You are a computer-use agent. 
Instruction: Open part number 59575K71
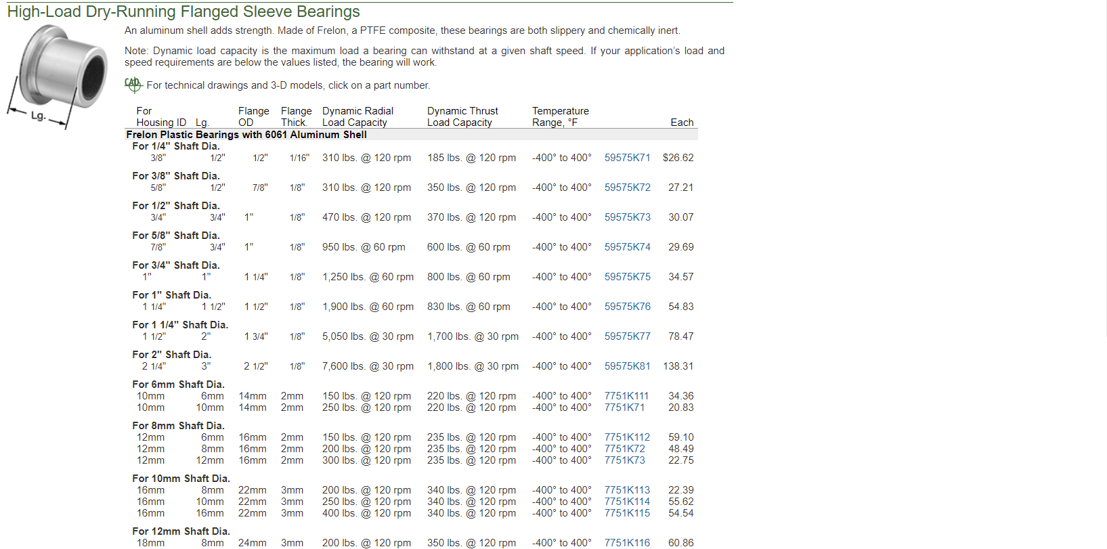(x=627, y=158)
